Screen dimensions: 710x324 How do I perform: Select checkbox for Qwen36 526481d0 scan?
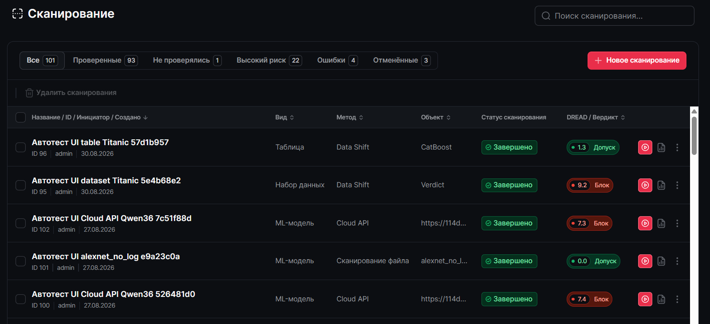coord(20,299)
